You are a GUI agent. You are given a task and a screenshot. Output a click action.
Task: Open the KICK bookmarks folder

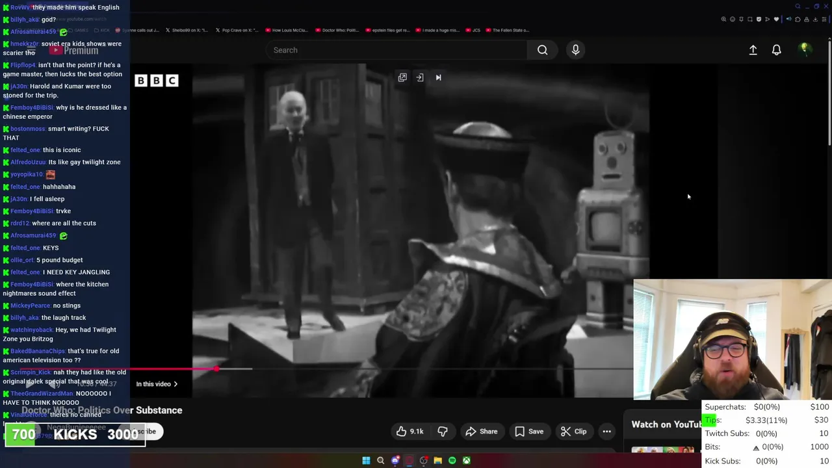(x=103, y=30)
